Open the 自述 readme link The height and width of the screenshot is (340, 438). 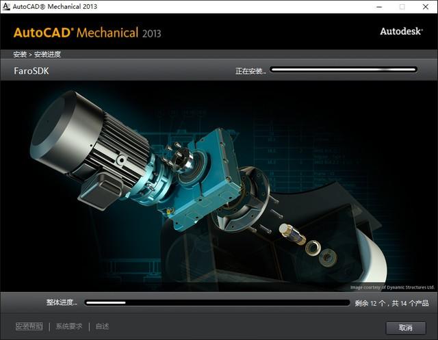click(102, 326)
